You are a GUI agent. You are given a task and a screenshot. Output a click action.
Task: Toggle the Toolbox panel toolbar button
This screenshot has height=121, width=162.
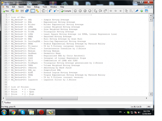(x=33, y=11)
